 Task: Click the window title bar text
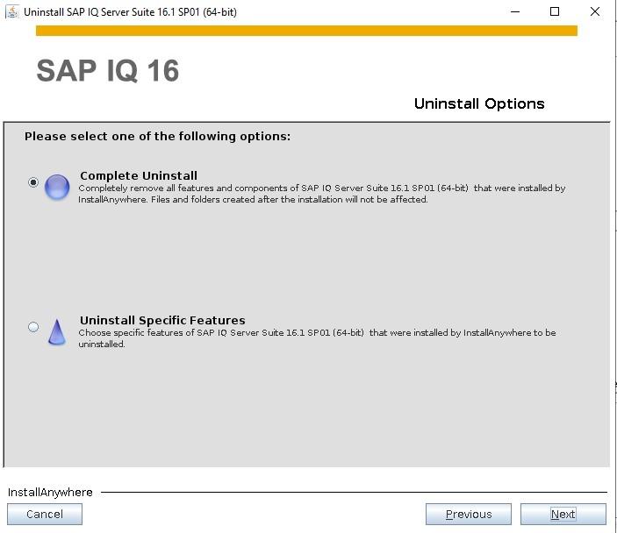pyautogui.click(x=130, y=12)
